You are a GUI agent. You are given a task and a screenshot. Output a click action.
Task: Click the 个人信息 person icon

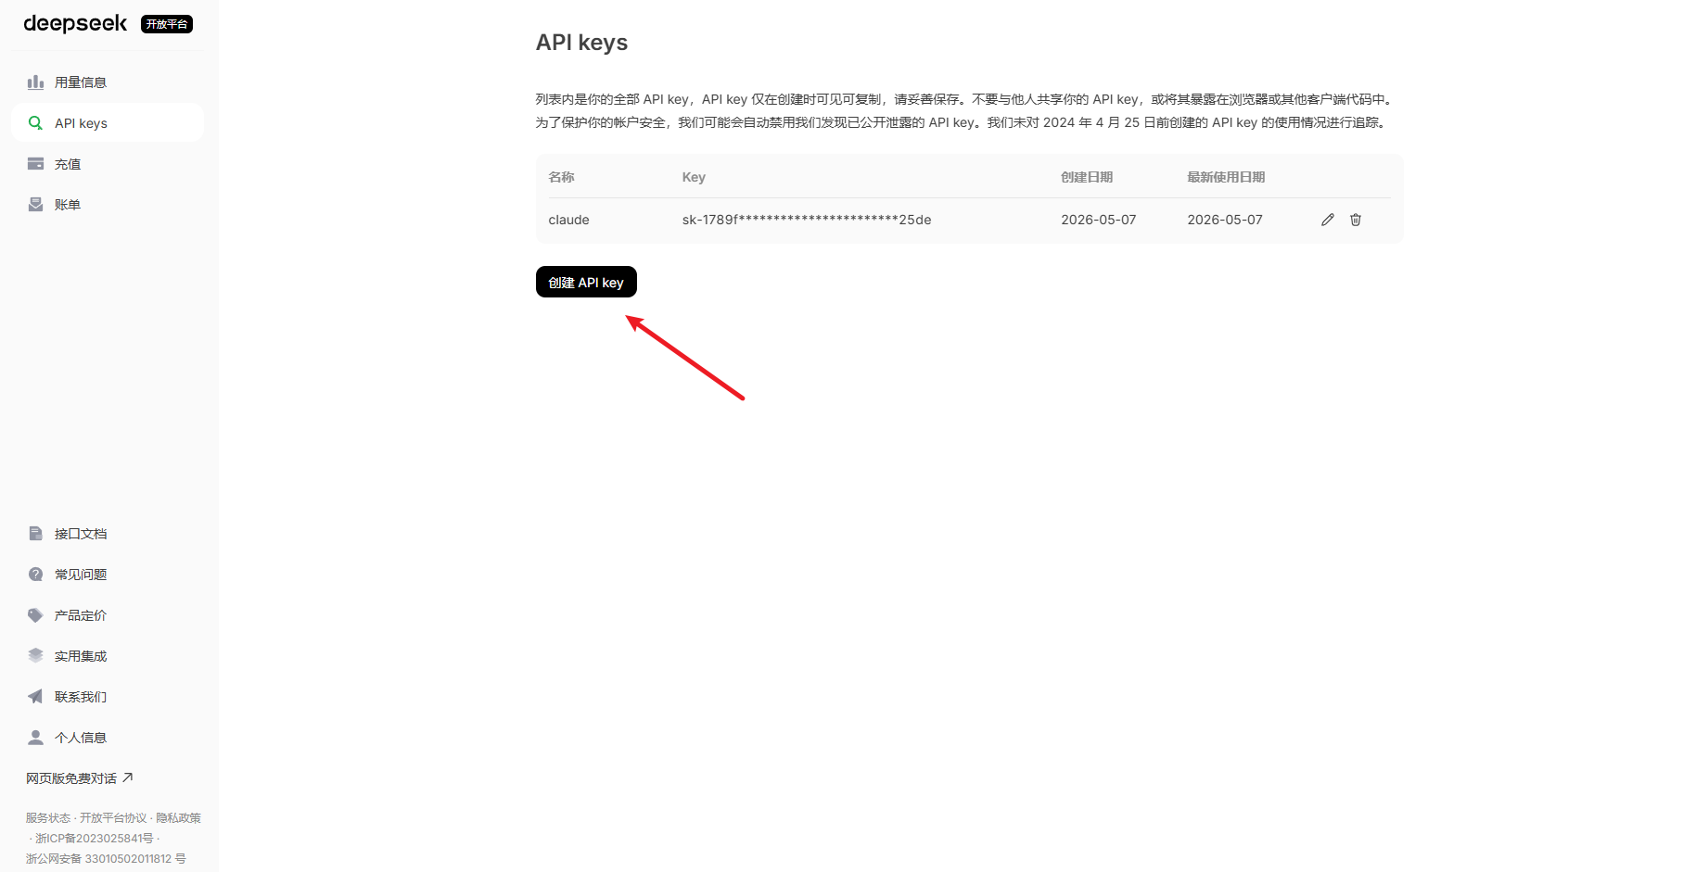(35, 738)
